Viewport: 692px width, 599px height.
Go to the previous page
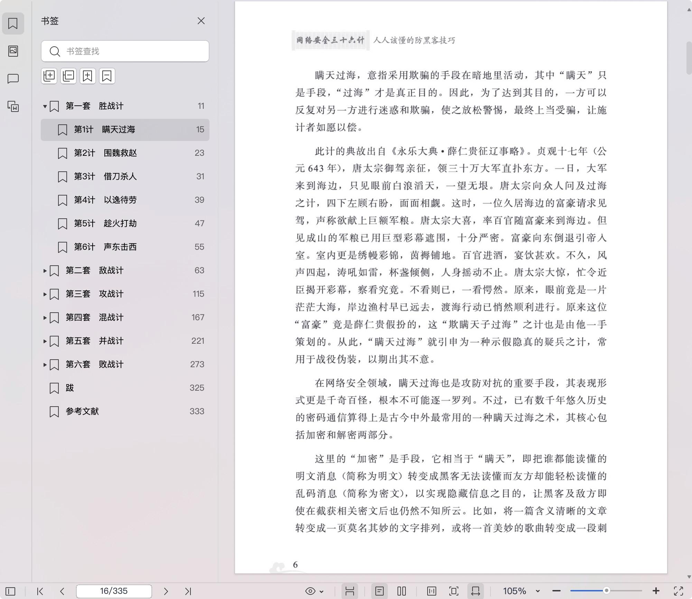pos(62,591)
